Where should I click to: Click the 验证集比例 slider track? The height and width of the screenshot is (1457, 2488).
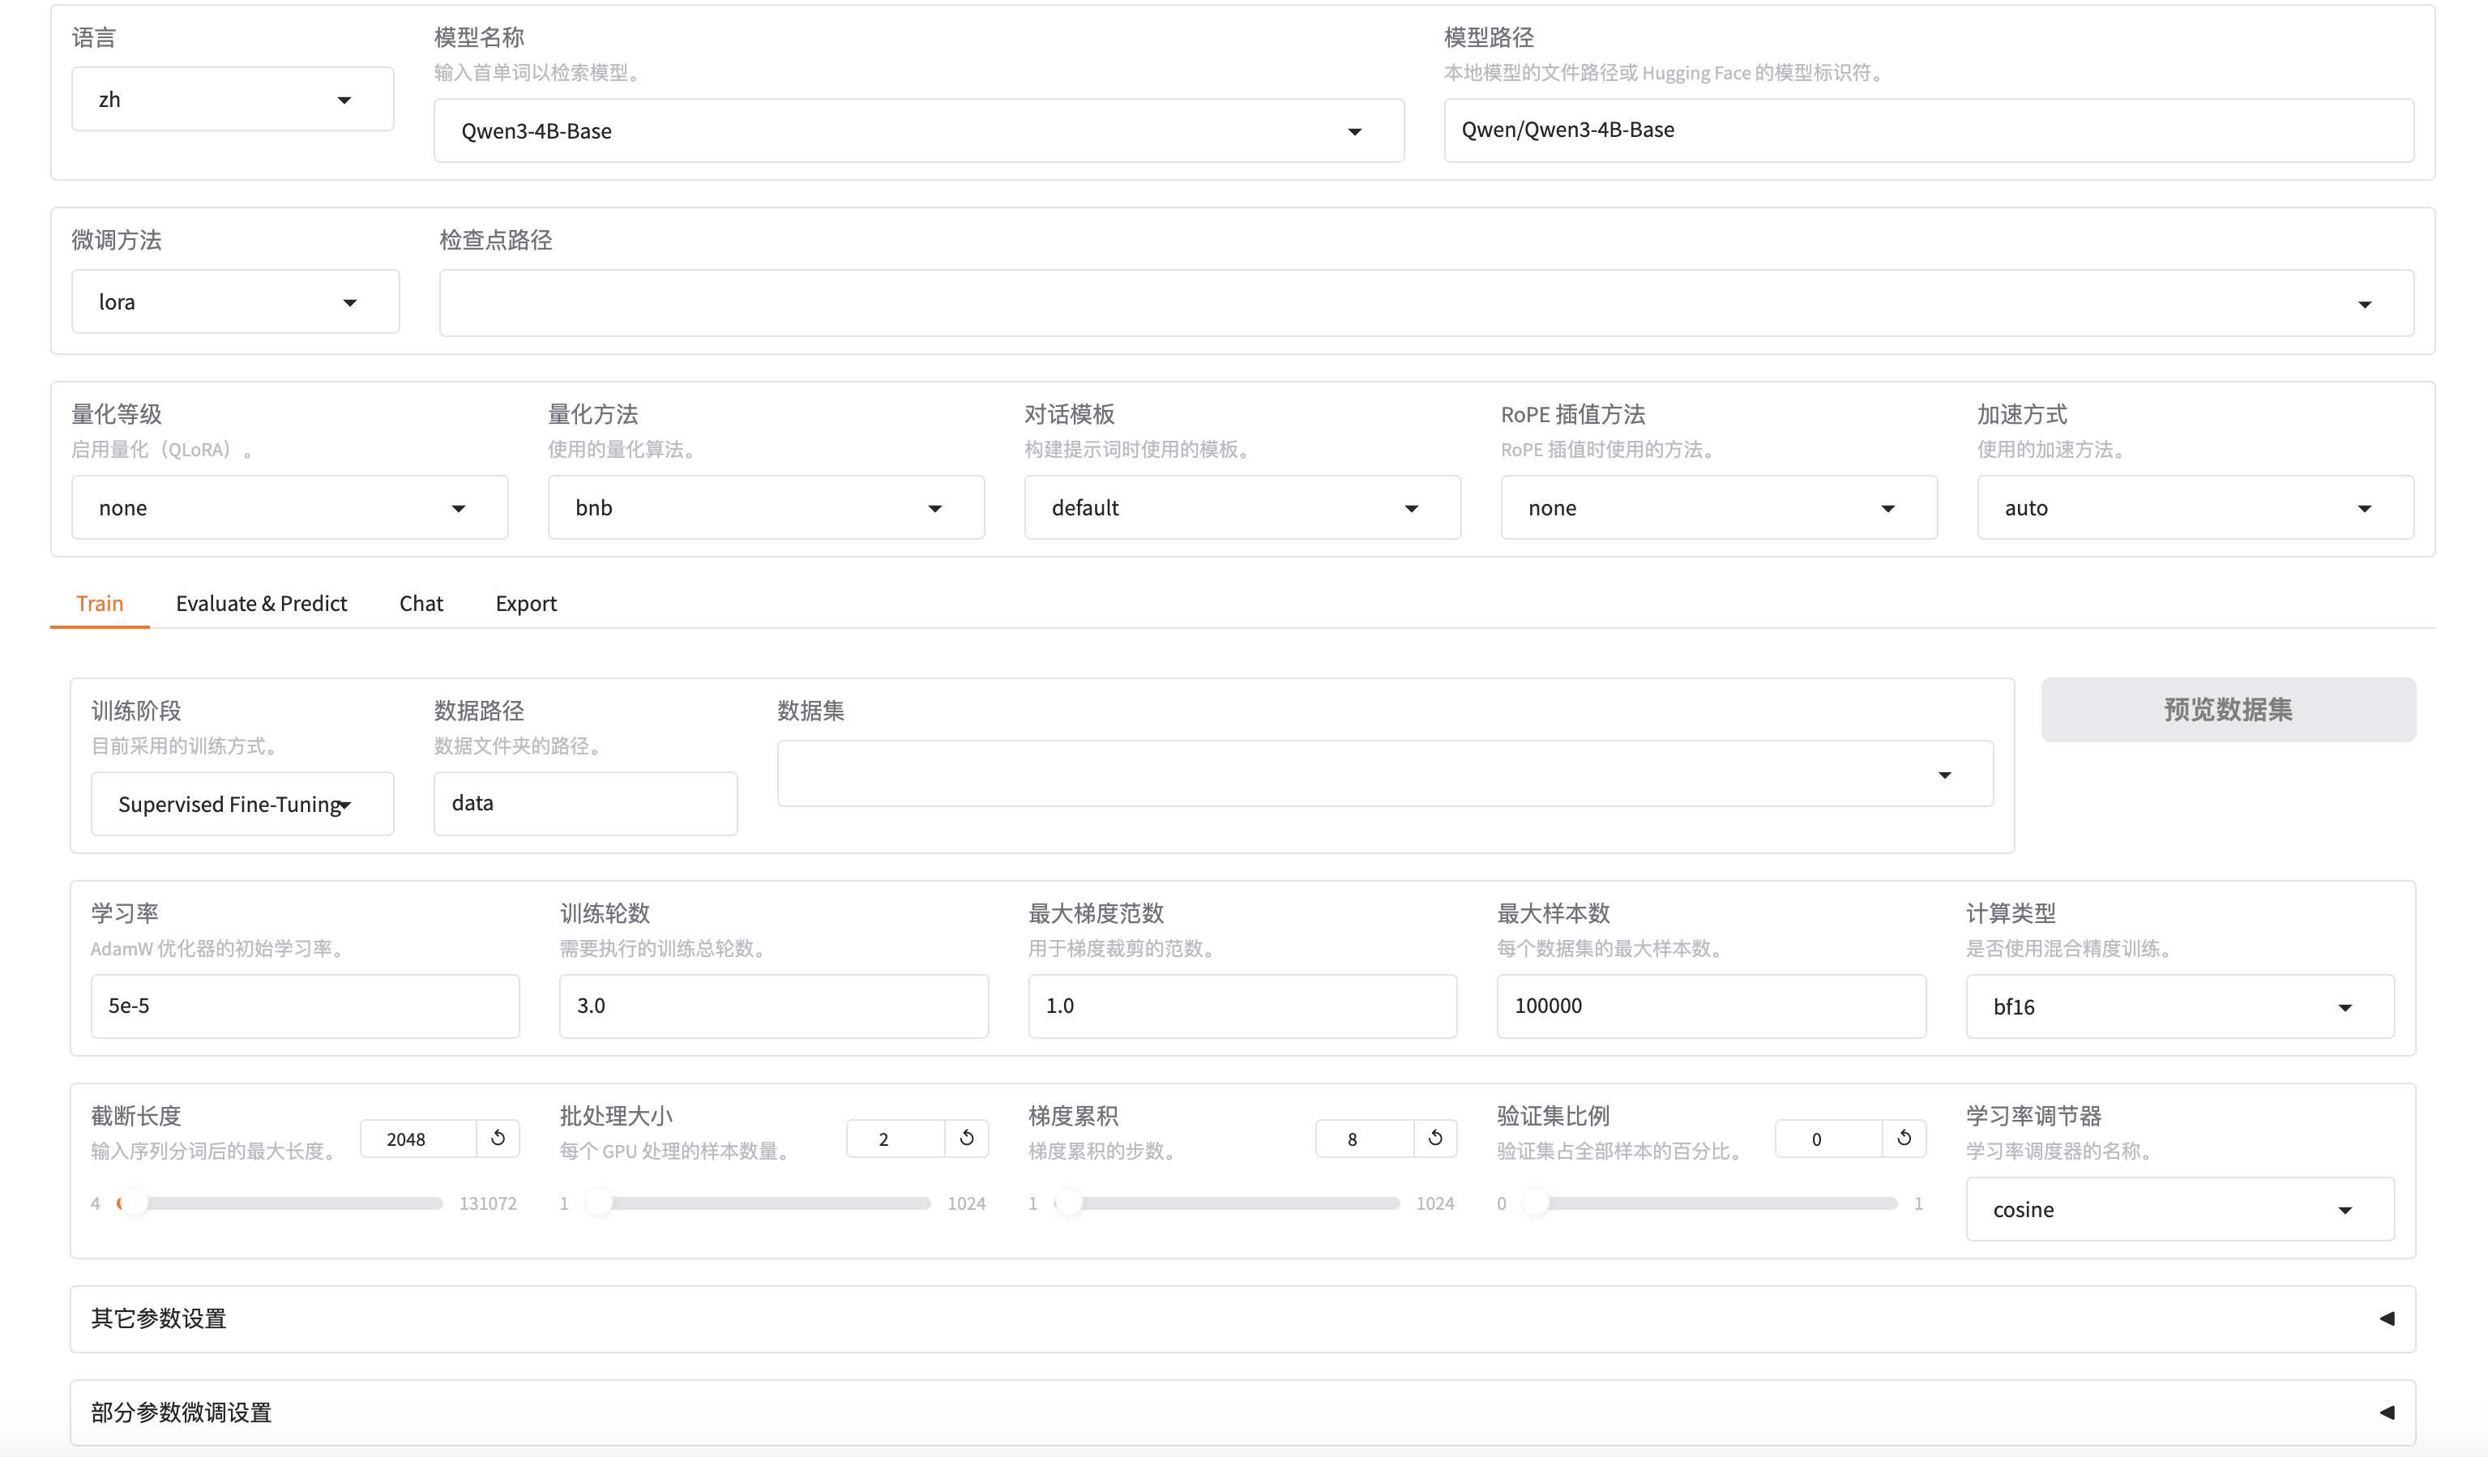click(1710, 1203)
